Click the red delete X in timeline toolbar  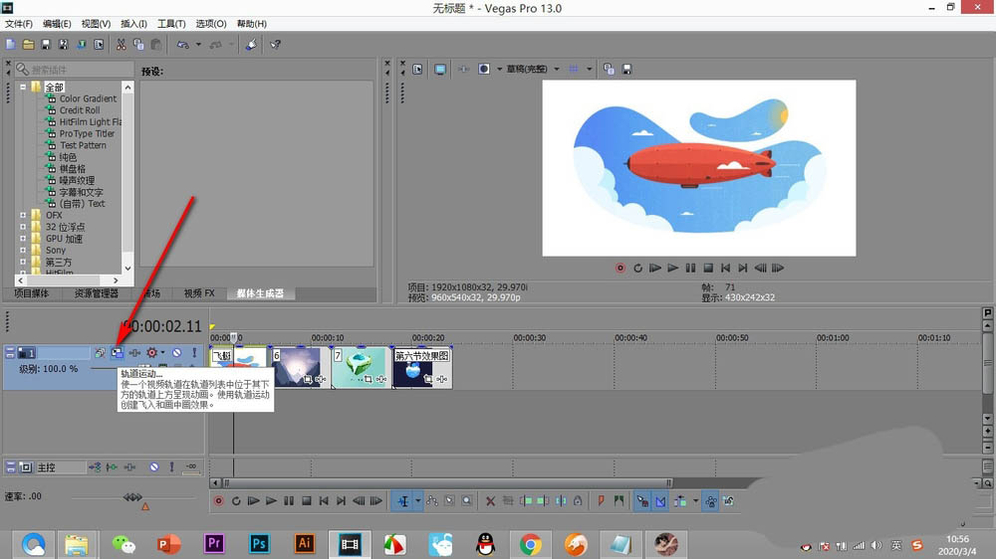(490, 501)
